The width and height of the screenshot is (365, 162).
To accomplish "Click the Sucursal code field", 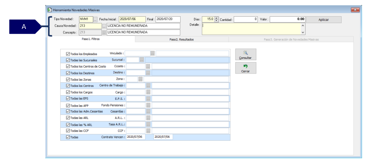I will tap(133, 60).
